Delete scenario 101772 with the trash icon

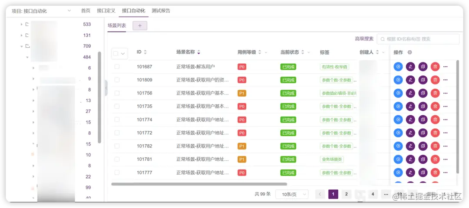[x=435, y=133]
